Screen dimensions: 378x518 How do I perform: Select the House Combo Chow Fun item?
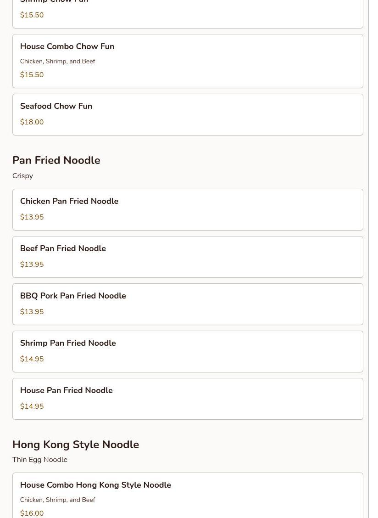tap(188, 61)
